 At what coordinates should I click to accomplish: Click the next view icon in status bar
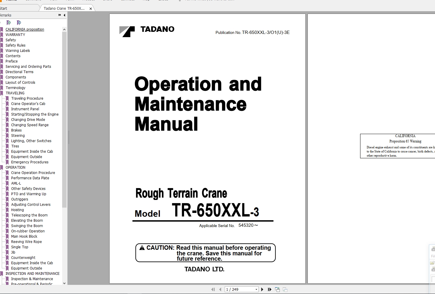tap(285, 289)
